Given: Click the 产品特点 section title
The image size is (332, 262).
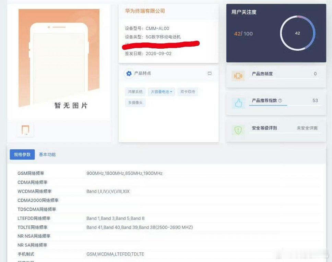Looking at the screenshot, I should click(142, 73).
